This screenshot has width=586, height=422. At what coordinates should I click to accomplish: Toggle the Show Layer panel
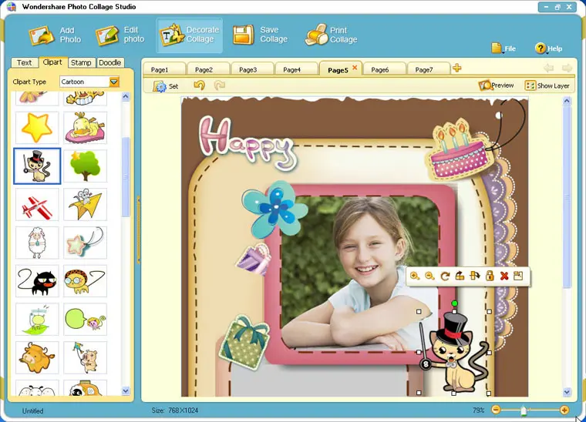pos(547,85)
